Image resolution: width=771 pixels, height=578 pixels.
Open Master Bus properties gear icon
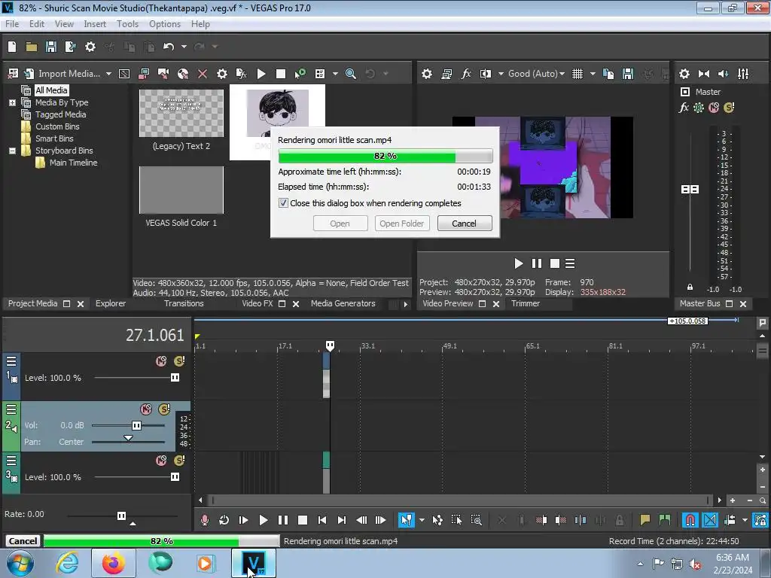(684, 74)
